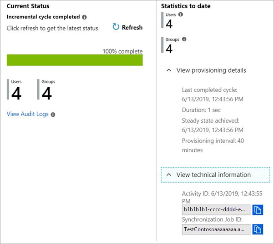This screenshot has width=274, height=244.
Task: Open the View Audit Logs link
Action: [27, 114]
